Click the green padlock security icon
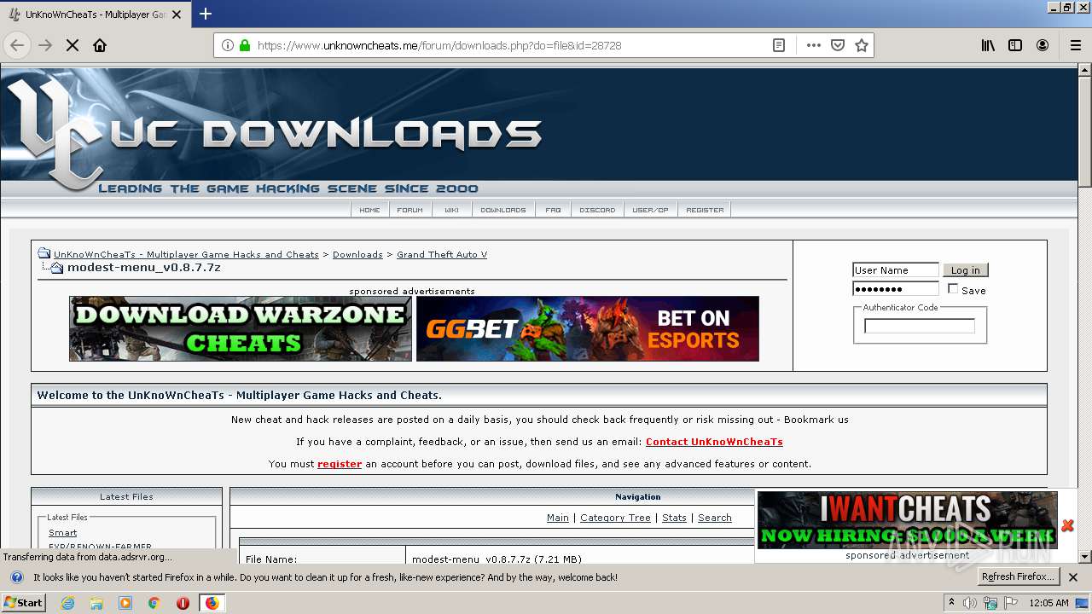Screen dimensions: 1092x614 tap(245, 45)
